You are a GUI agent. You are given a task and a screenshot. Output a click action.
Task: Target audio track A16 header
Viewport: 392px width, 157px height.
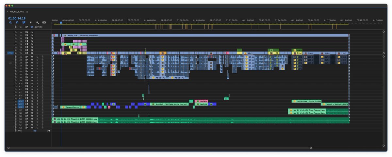(x=21, y=101)
